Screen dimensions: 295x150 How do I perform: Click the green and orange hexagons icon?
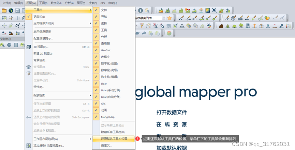coord(267,18)
